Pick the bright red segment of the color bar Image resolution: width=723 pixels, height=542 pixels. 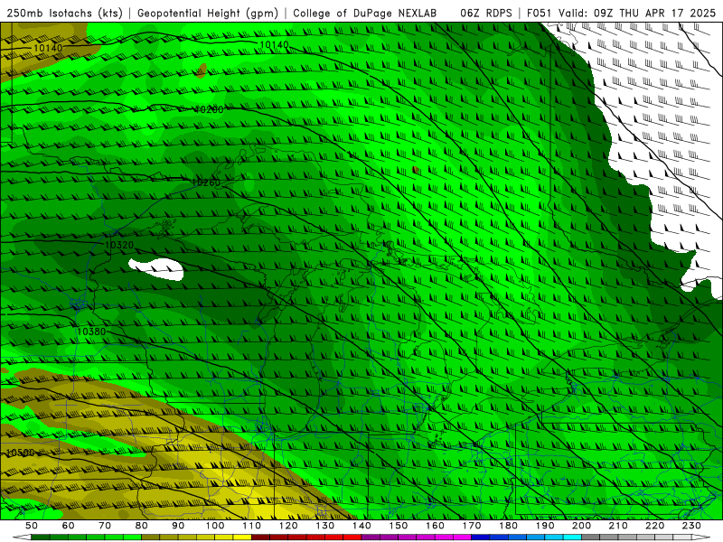point(352,537)
